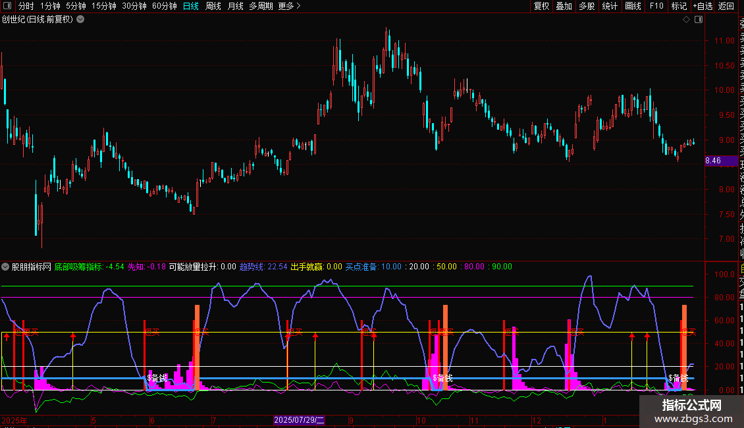Image resolution: width=744 pixels, height=428 pixels.
Task: Switch to 60分钟 chart period
Action: pyautogui.click(x=164, y=6)
